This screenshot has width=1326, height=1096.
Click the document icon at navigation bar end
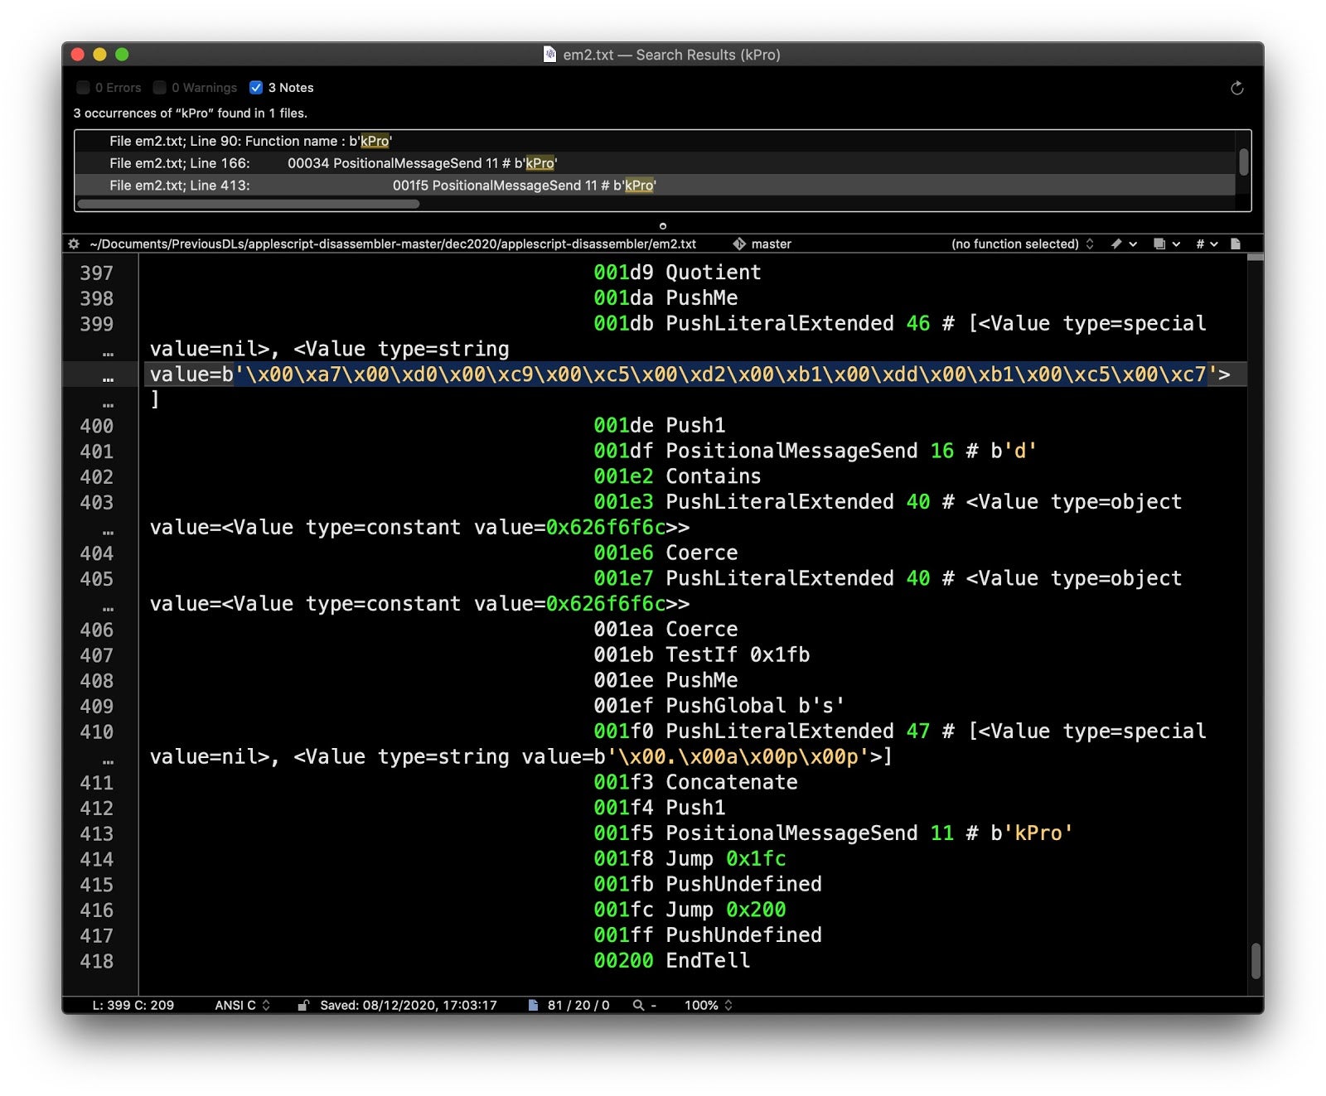pos(1236,244)
